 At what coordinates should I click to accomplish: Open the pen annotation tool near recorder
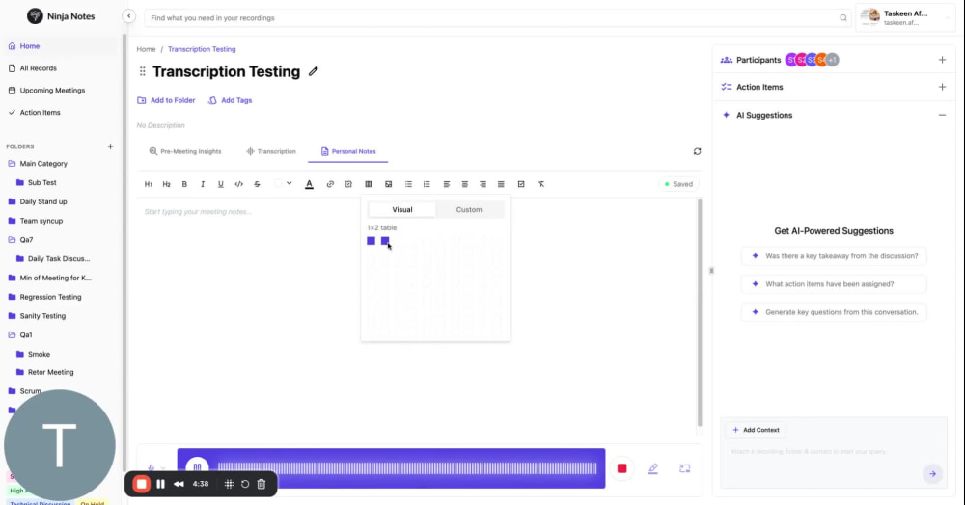coord(653,468)
